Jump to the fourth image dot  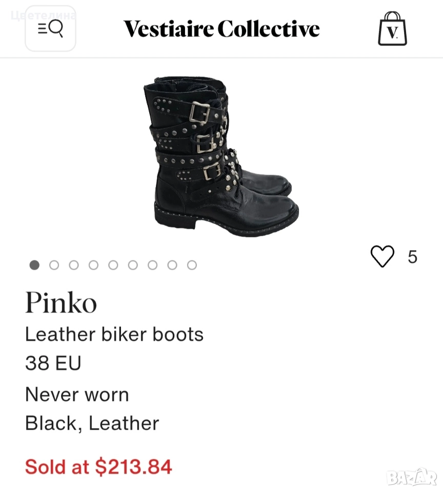click(x=93, y=265)
